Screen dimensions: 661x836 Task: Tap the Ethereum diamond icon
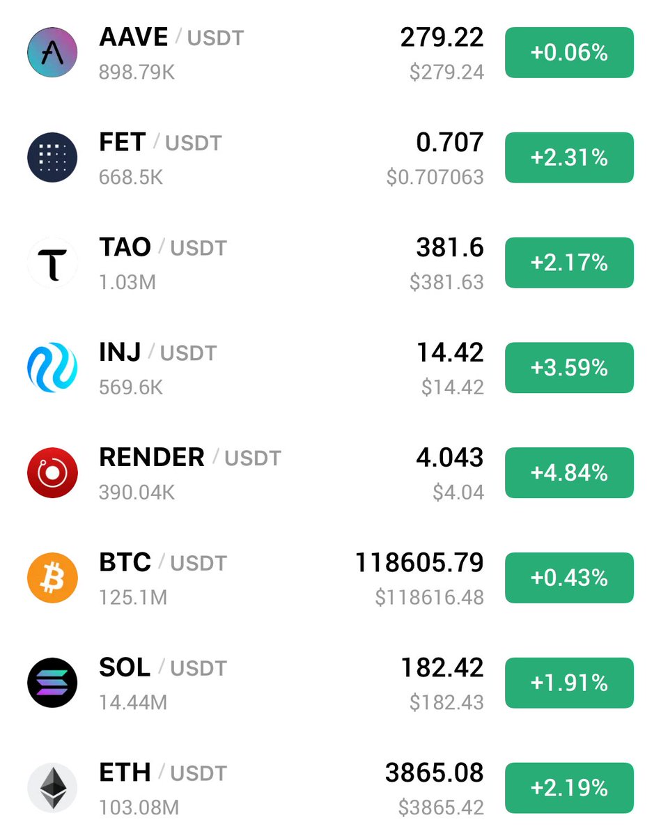(x=52, y=789)
